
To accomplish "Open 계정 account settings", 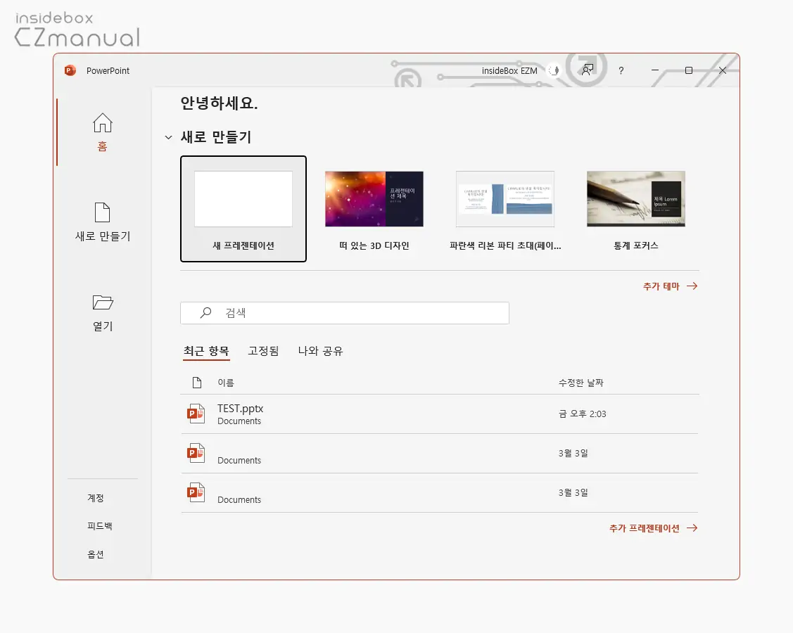I will point(96,497).
